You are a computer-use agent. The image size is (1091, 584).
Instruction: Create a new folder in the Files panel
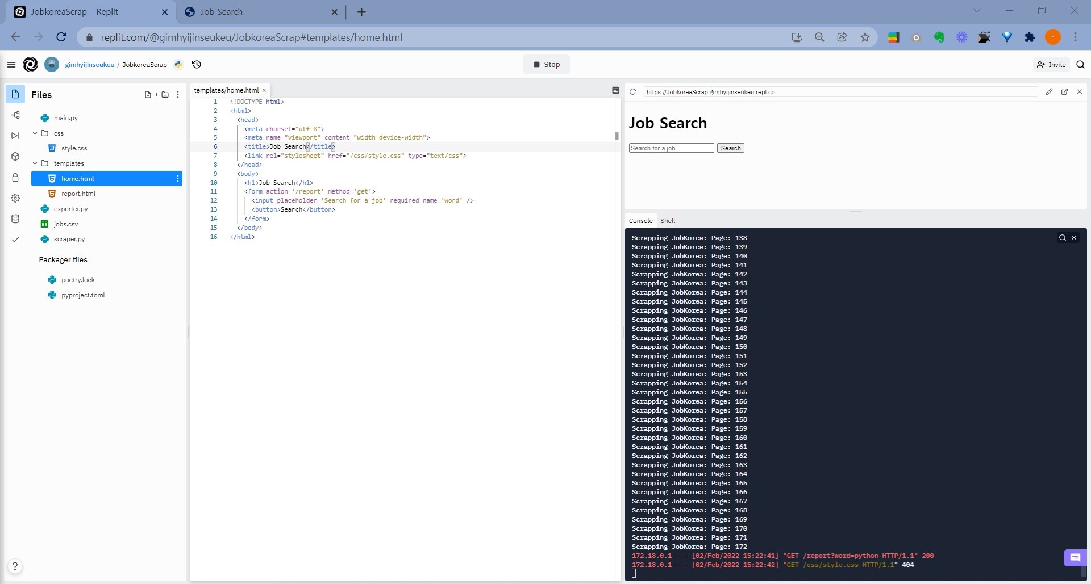coord(165,94)
